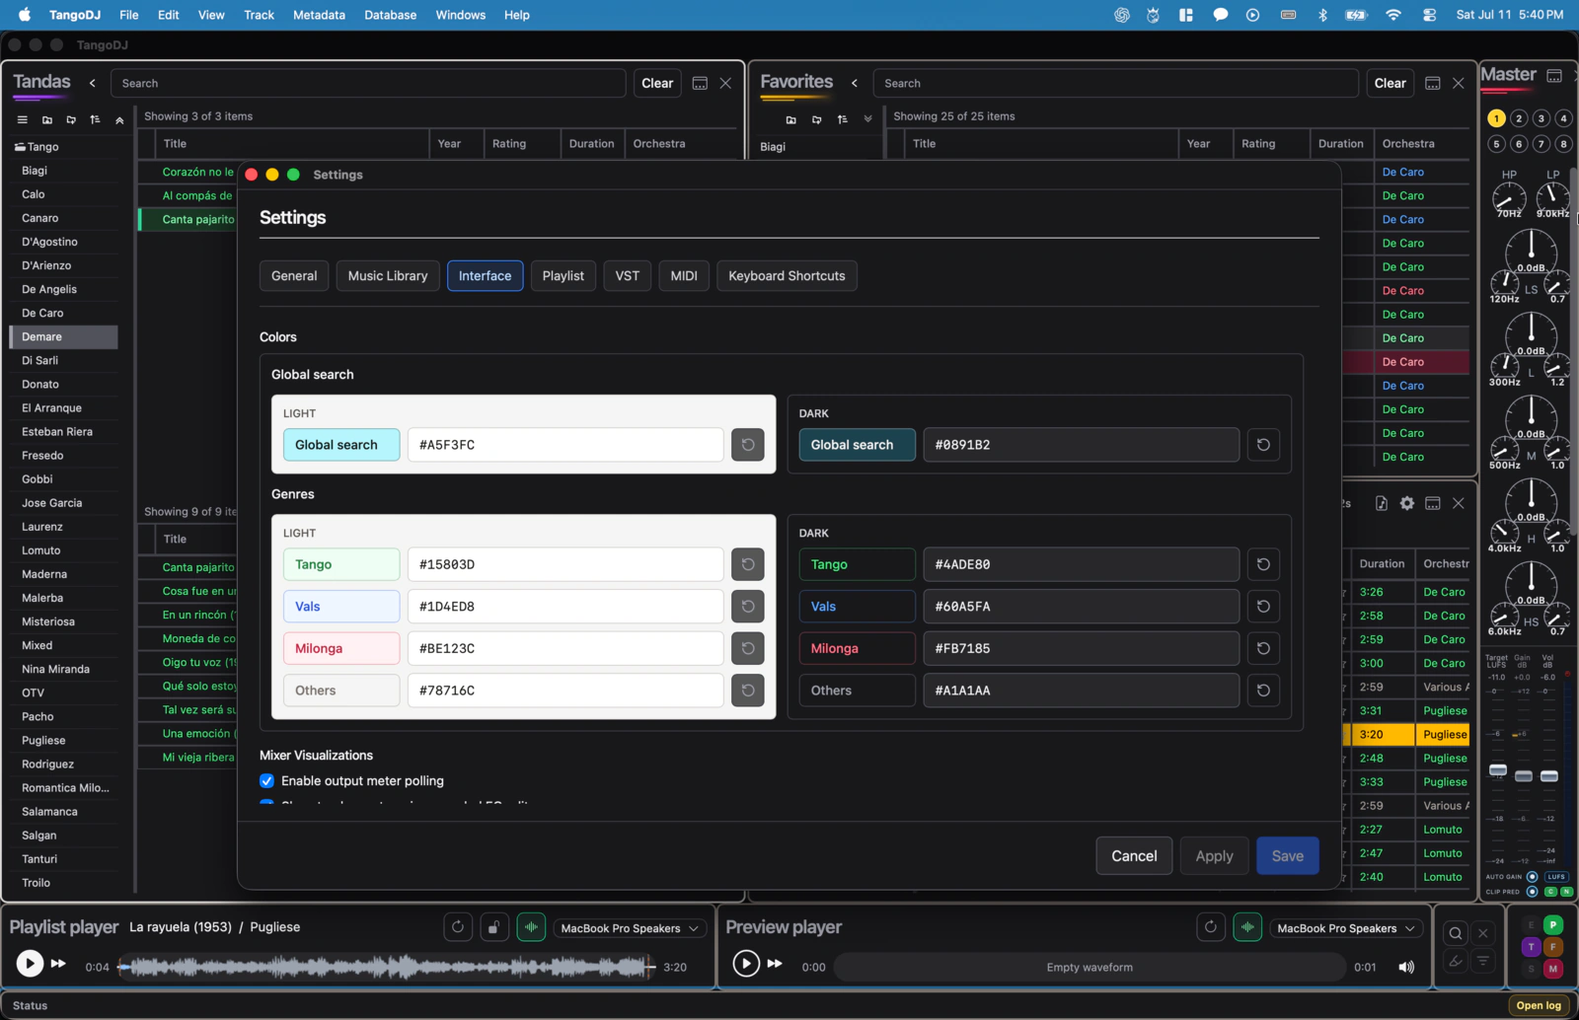Open the Music Library settings tab

[x=388, y=276]
